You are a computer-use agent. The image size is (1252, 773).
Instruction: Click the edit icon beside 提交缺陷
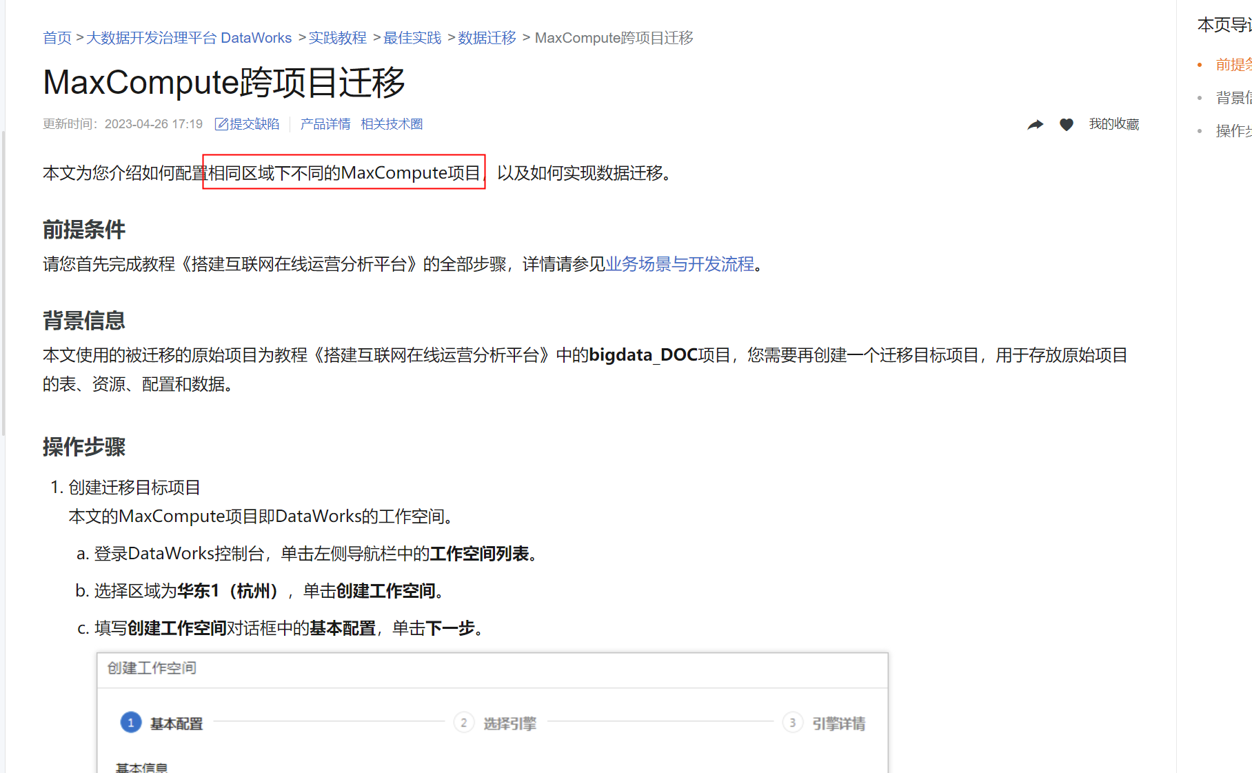click(x=221, y=124)
